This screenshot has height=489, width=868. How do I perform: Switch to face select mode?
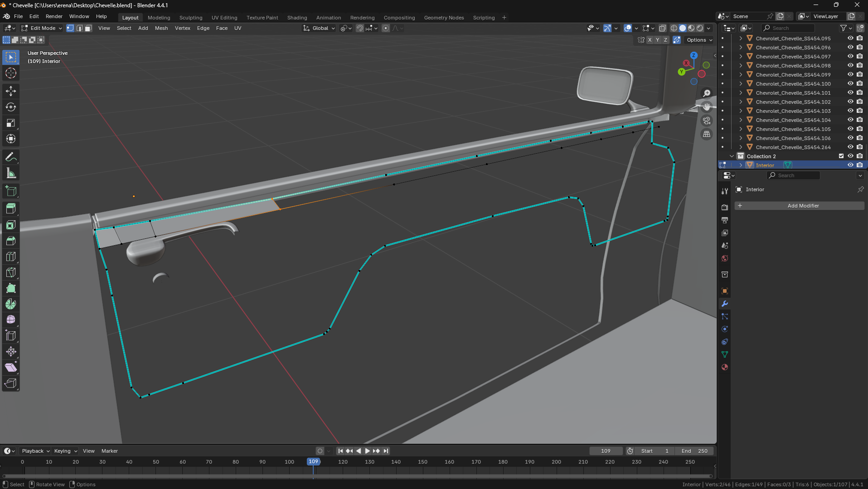coord(88,28)
